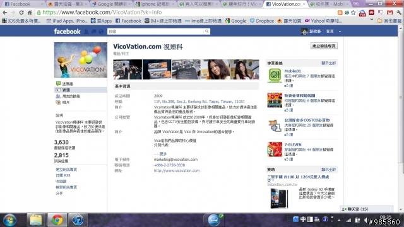Click the RSS subscribe link in sidebar
Image resolution: width=404 pixels, height=227 pixels.
(x=63, y=175)
